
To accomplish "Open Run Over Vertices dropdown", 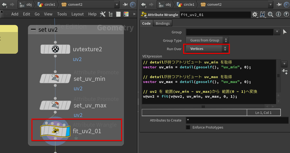I will pyautogui.click(x=207, y=49).
